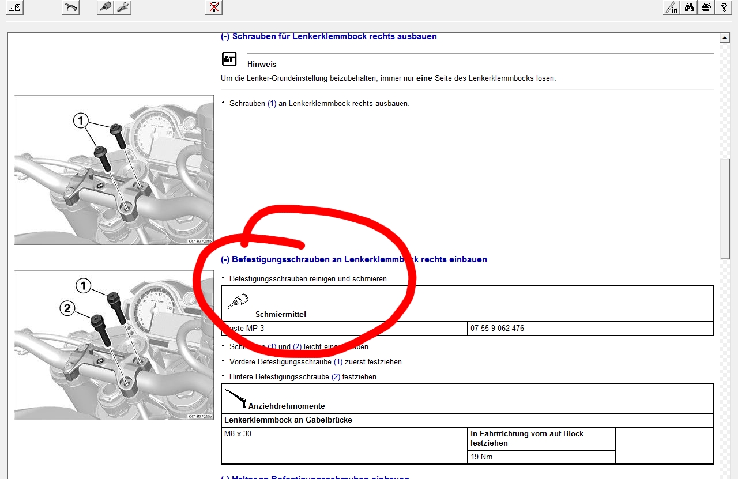Click link (1) after 'Vordere Befestigungsschraube'

(338, 362)
